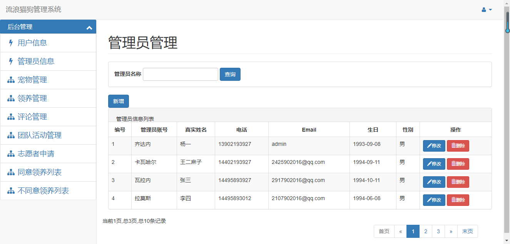Select 同意领养列表 in sidebar
Image resolution: width=510 pixels, height=244 pixels.
coord(48,172)
